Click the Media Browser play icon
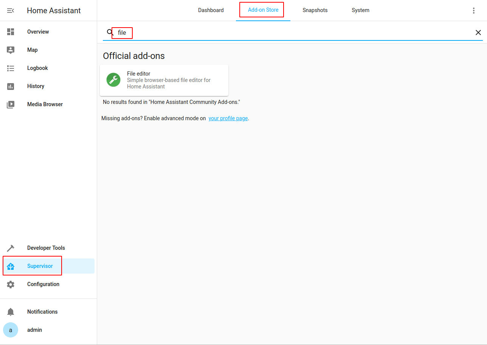The width and height of the screenshot is (487, 345). (x=11, y=104)
